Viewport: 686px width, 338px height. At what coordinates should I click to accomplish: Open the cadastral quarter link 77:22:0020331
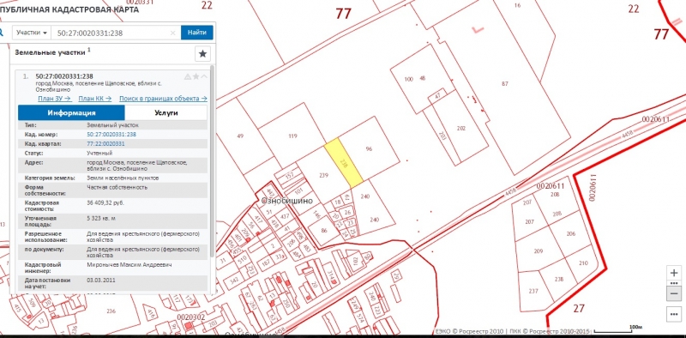coord(105,143)
